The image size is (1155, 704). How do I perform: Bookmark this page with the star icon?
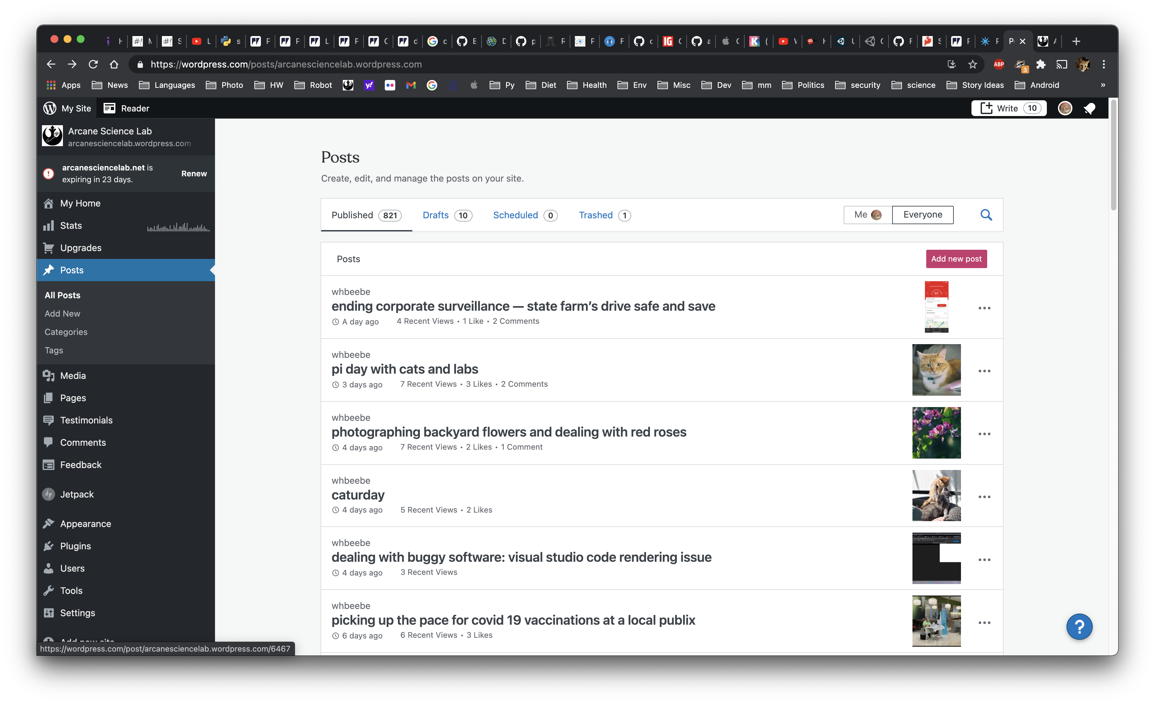click(973, 64)
